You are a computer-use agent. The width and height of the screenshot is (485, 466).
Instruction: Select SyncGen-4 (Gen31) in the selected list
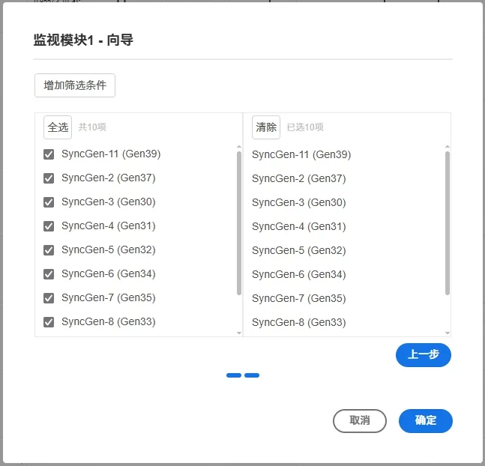[299, 227]
